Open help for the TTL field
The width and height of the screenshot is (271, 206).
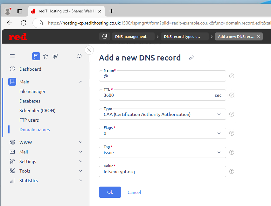point(232,95)
